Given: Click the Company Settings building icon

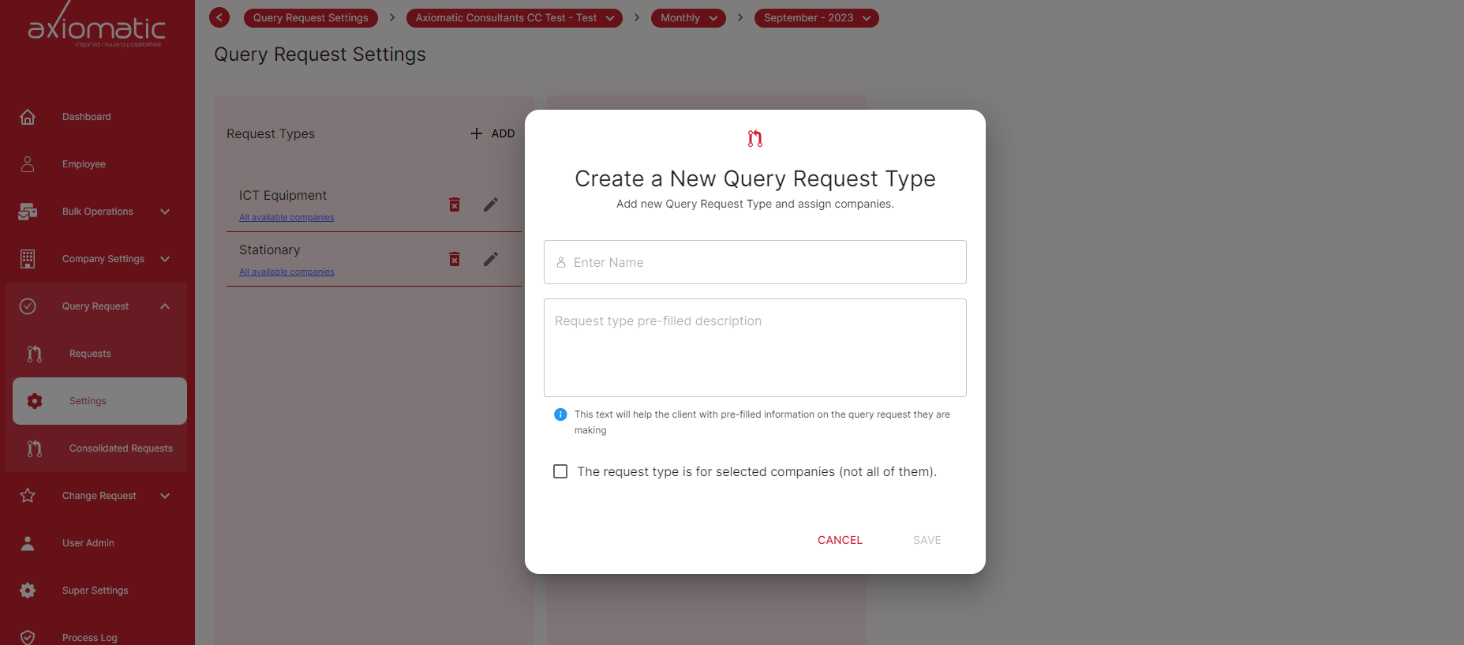Looking at the screenshot, I should tap(28, 259).
